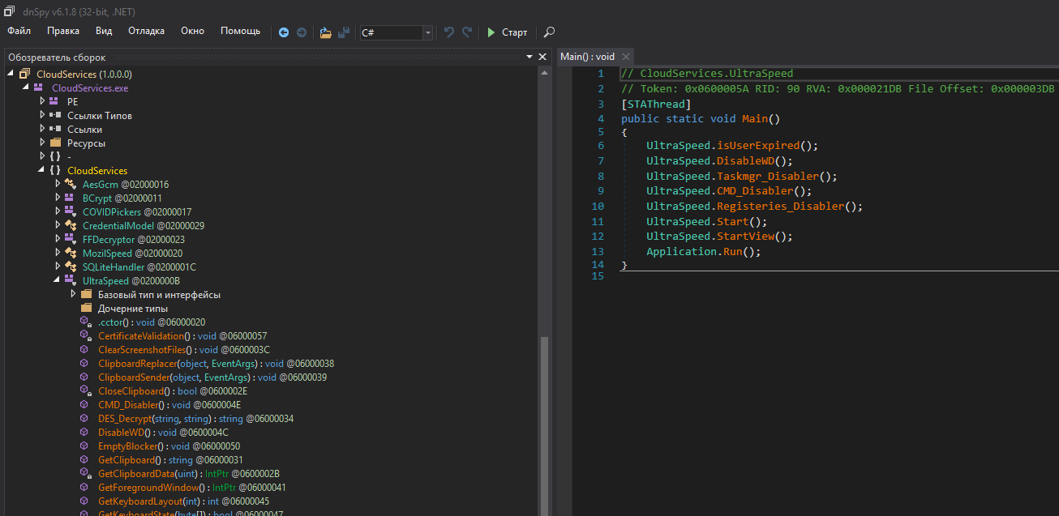
Task: Click the redo icon in toolbar
Action: (x=467, y=32)
